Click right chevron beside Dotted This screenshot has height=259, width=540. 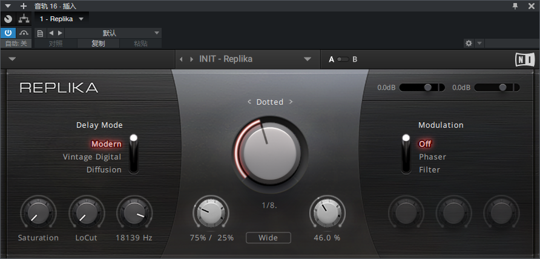point(291,102)
